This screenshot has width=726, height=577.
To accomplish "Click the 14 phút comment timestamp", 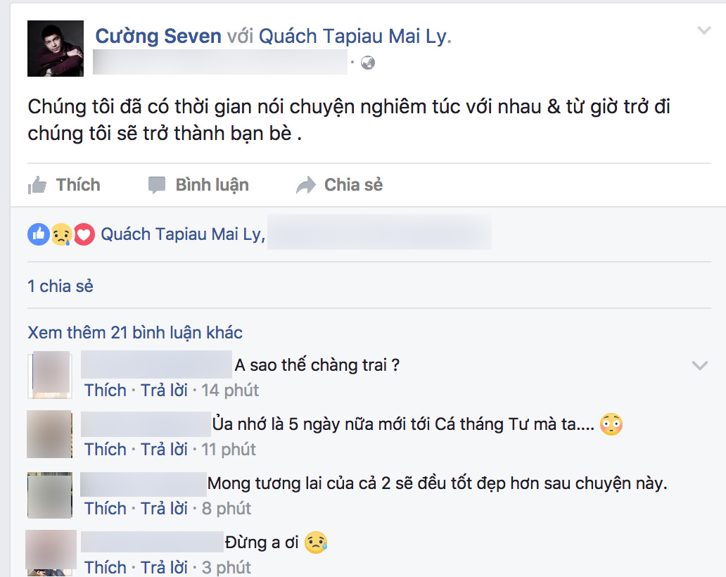I will [229, 391].
